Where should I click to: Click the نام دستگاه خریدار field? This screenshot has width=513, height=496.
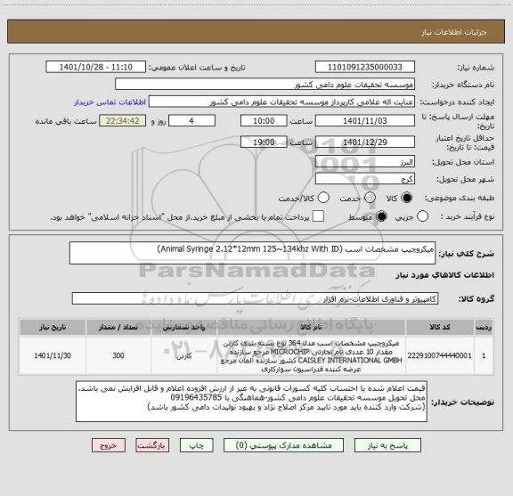(x=265, y=85)
